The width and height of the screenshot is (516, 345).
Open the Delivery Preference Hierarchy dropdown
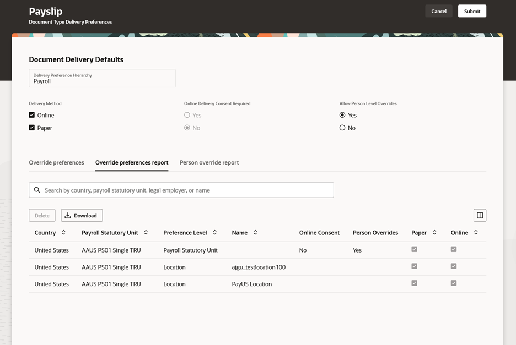[102, 78]
